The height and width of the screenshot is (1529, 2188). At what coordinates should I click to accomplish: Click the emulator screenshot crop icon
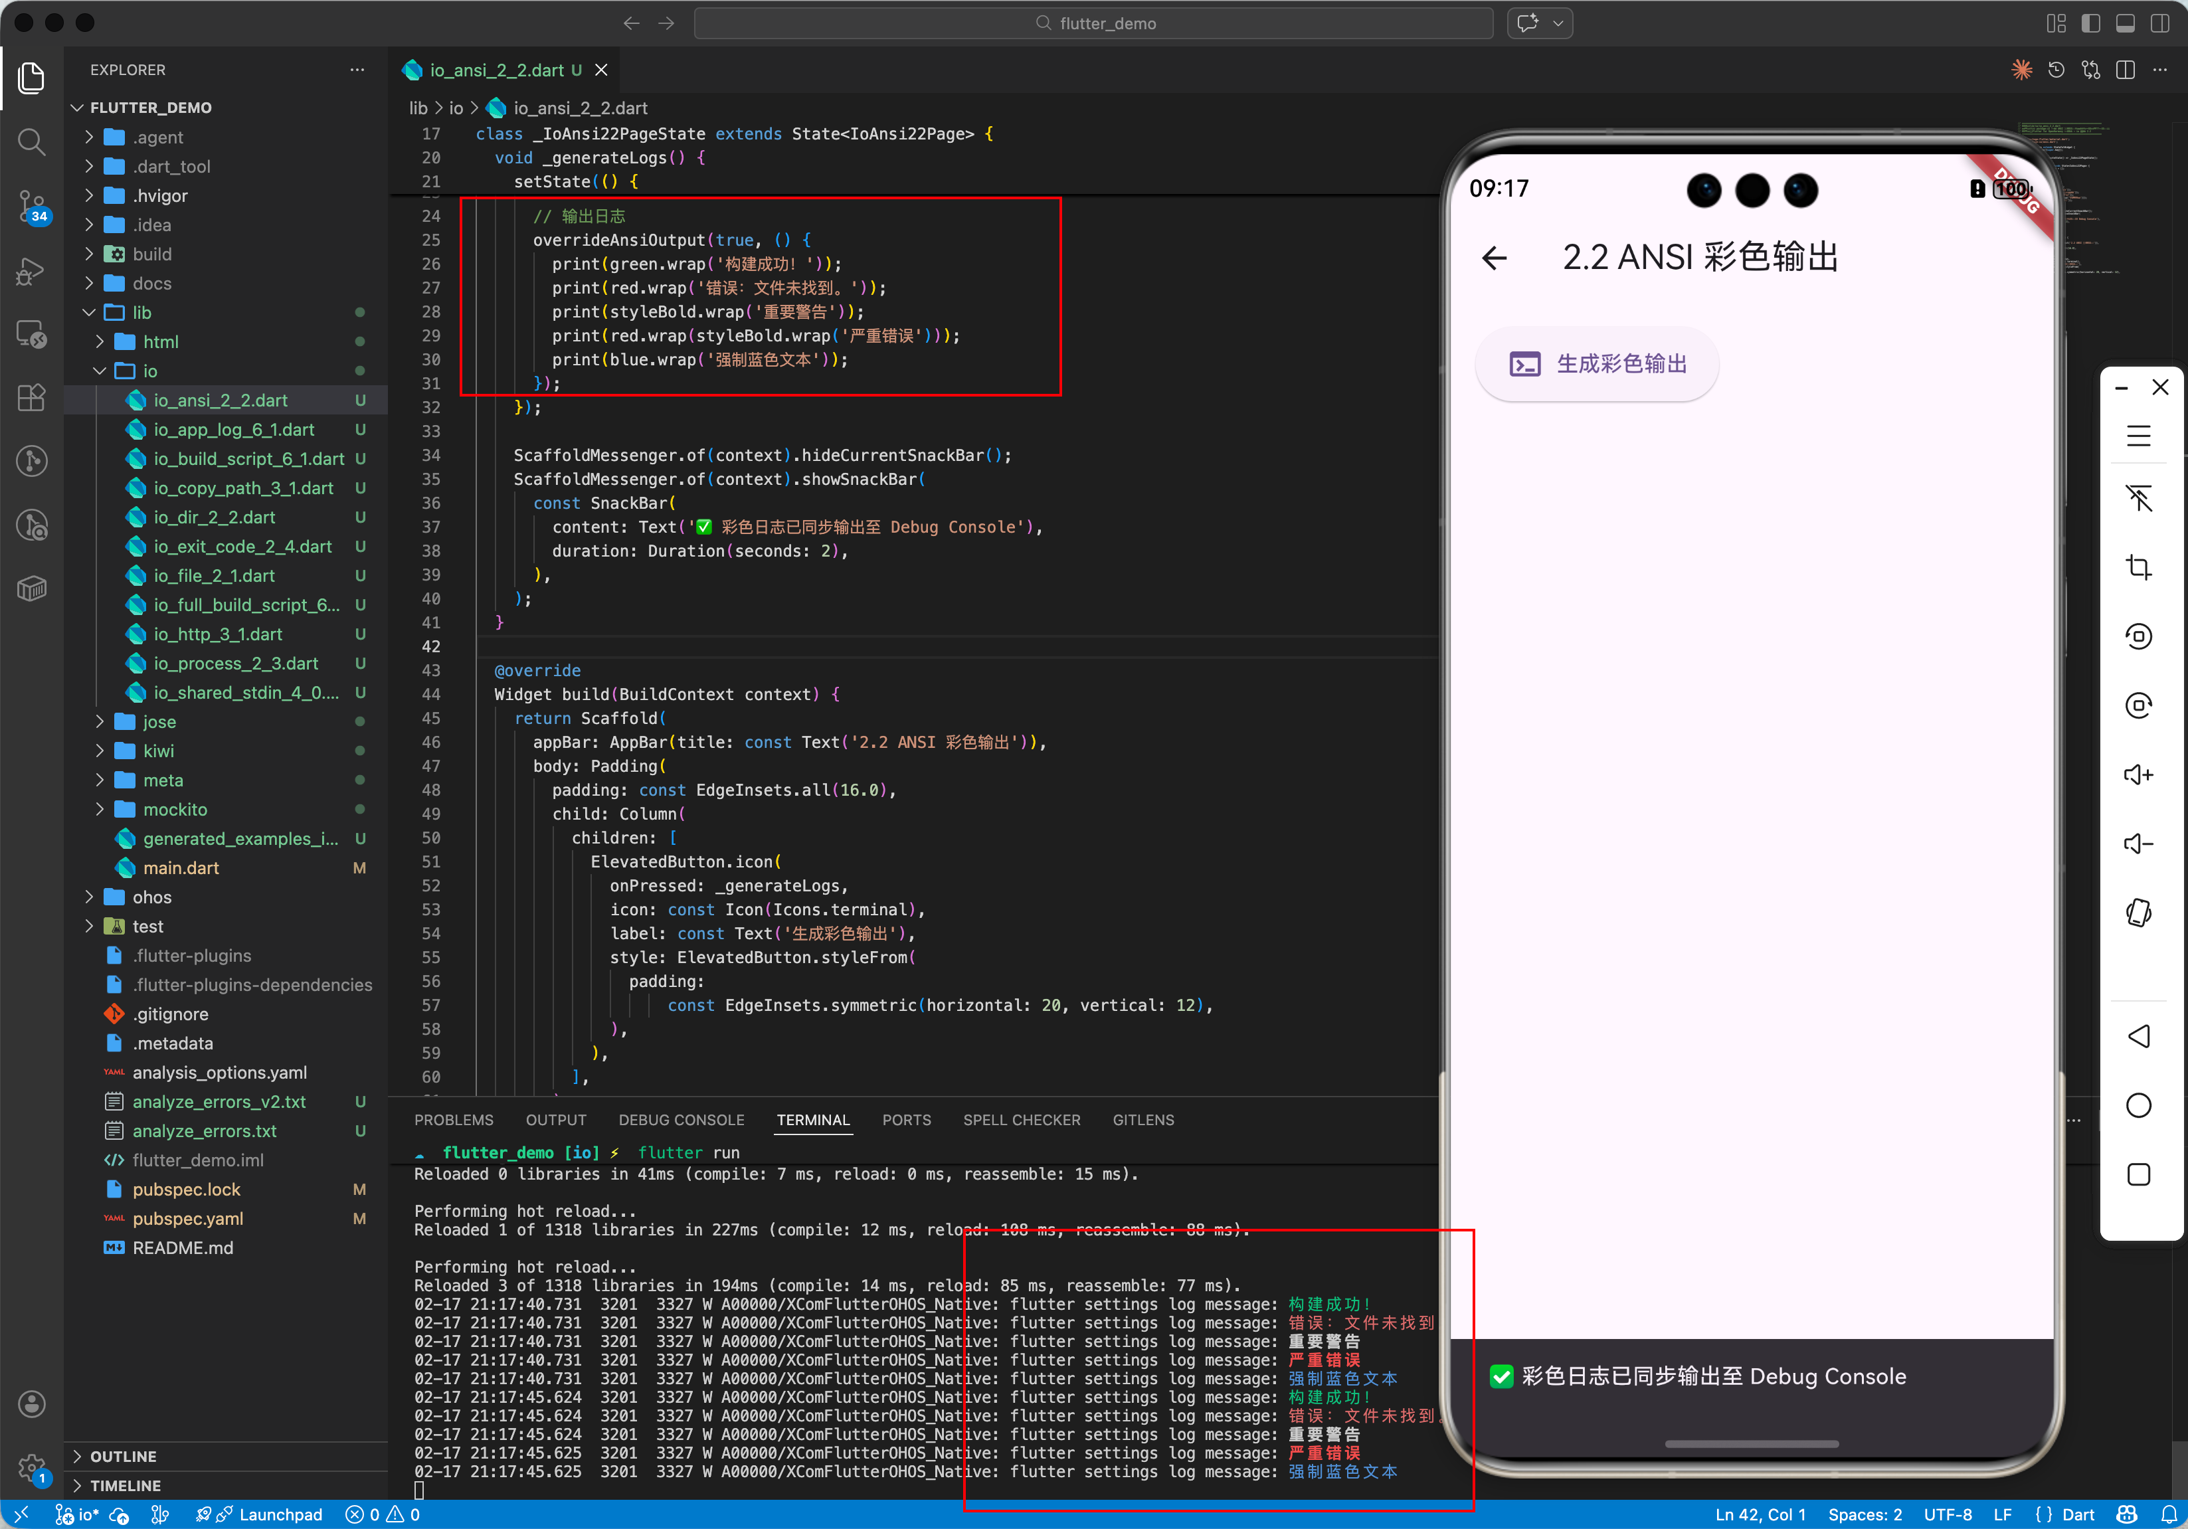(2138, 567)
